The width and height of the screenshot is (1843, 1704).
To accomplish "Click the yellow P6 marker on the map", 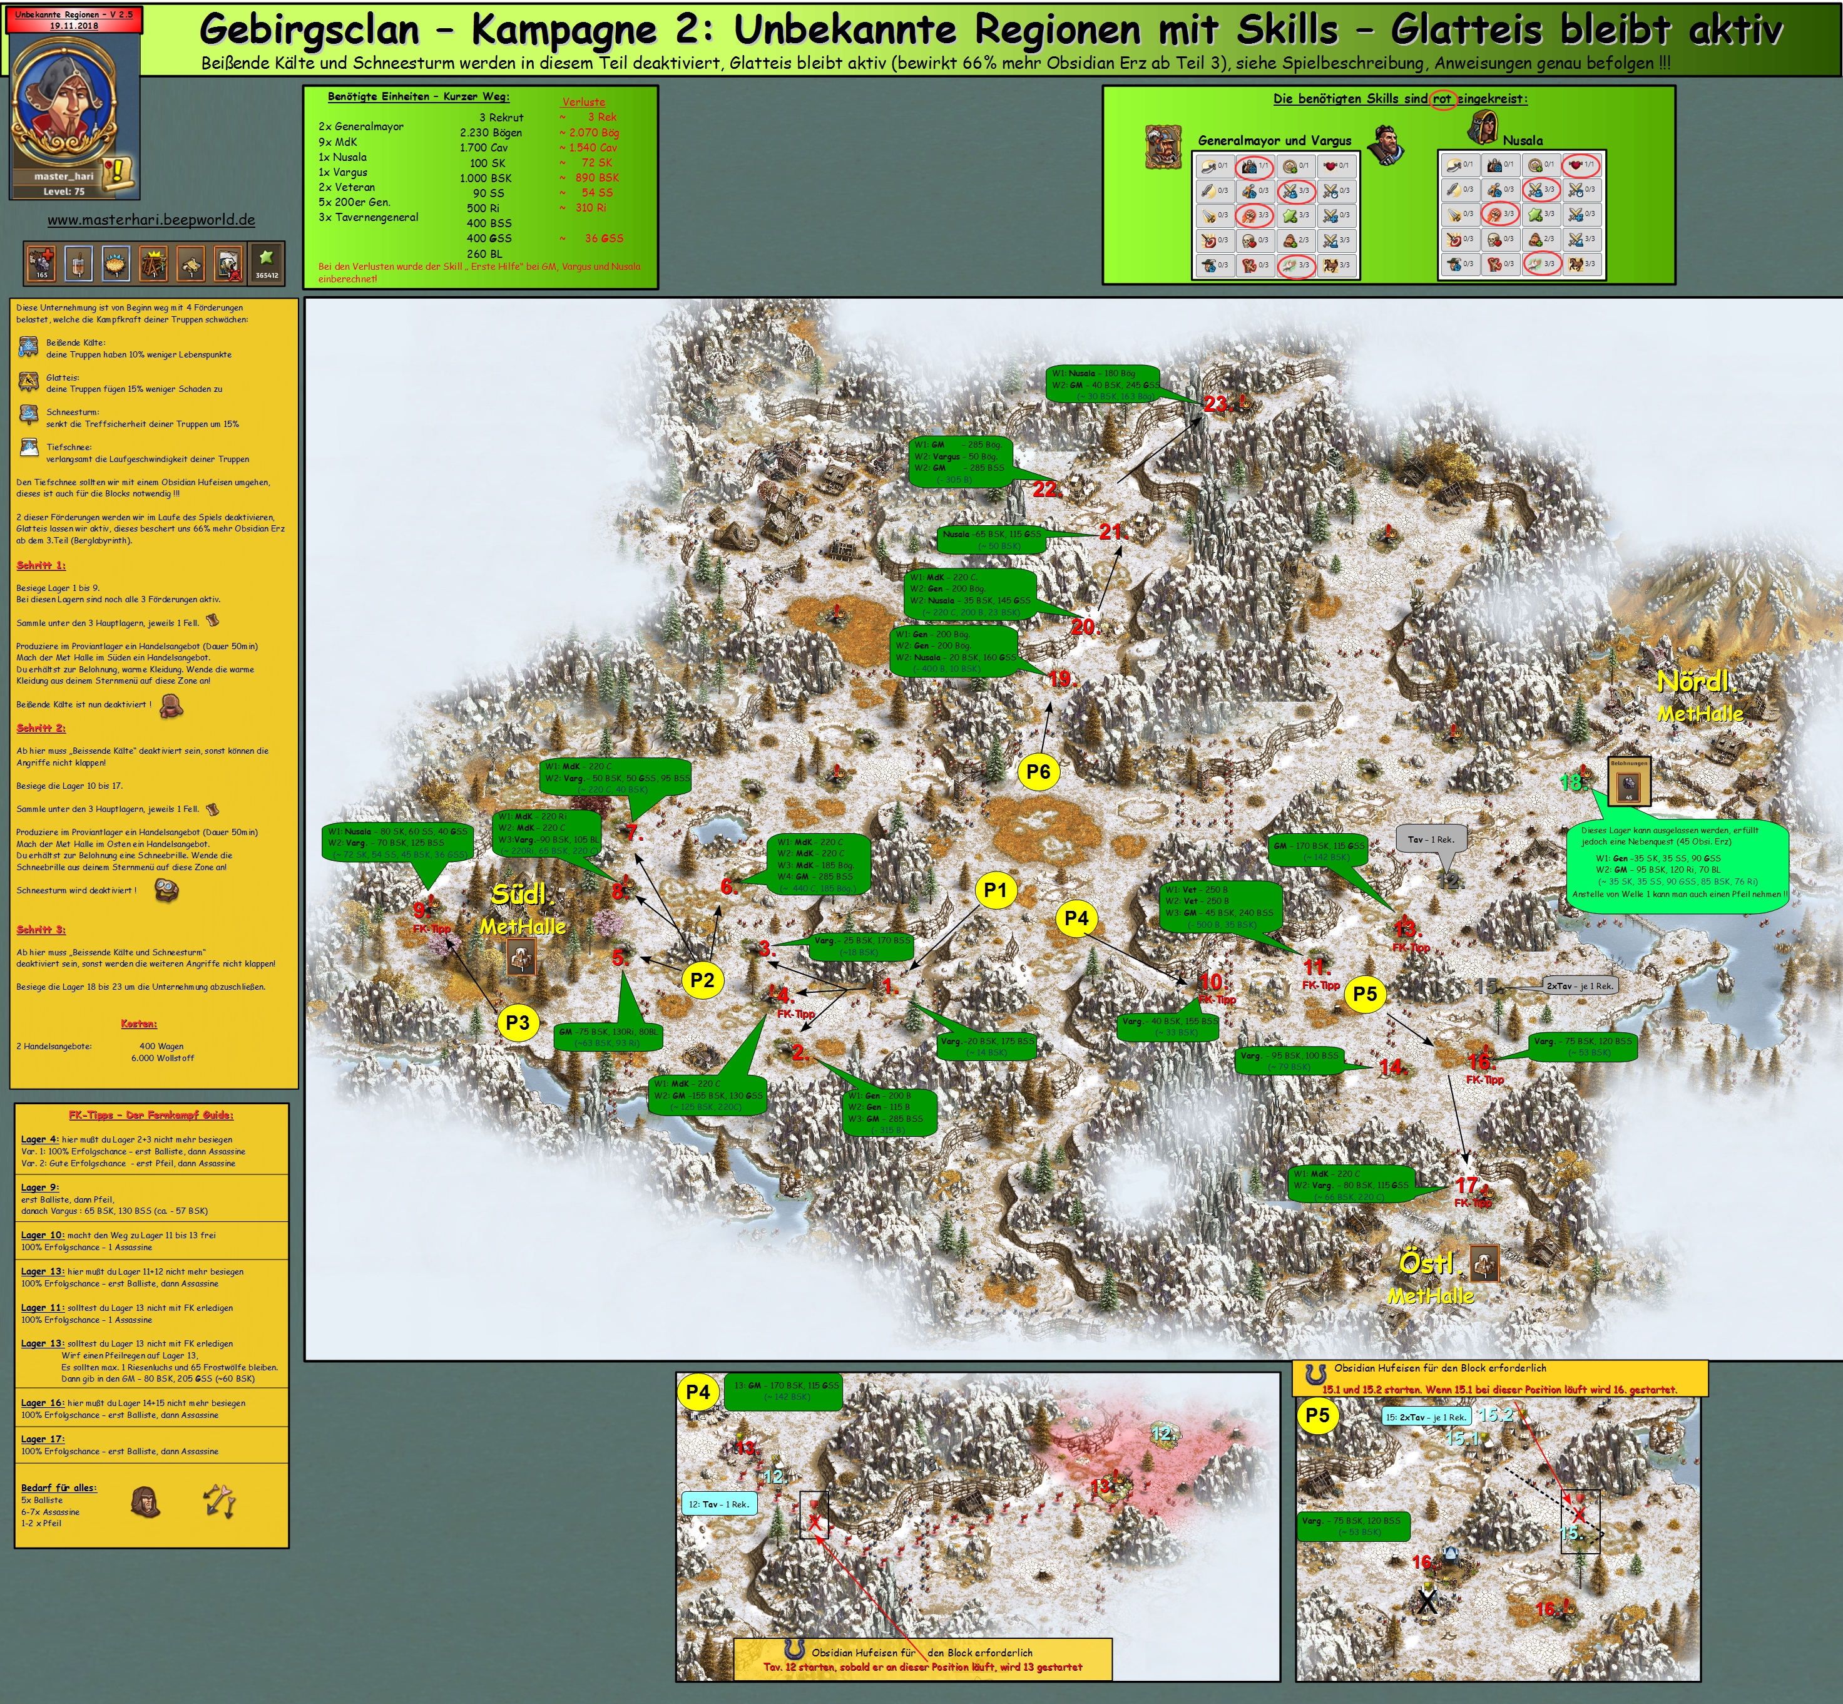I will point(1038,772).
